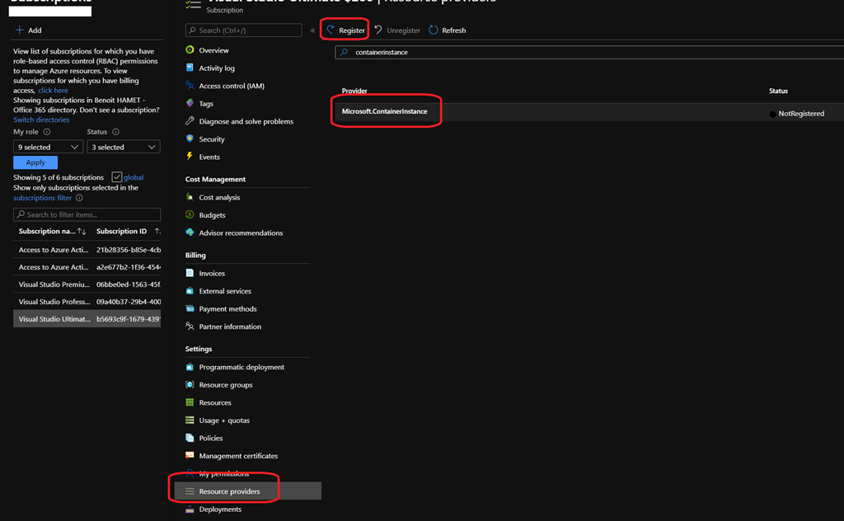Toggle the global subscriptions checkbox
844x521 pixels.
116,177
